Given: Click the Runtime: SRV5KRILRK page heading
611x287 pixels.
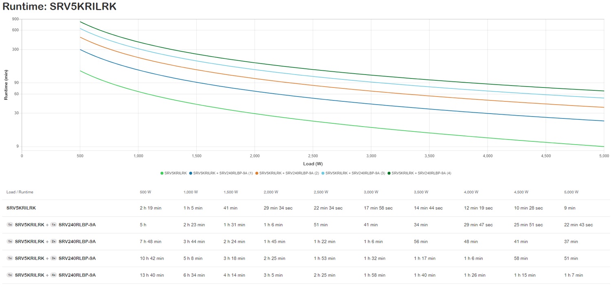Looking at the screenshot, I should click(x=59, y=7).
